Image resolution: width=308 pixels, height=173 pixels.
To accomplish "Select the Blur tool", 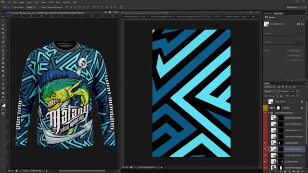I will point(3,67).
